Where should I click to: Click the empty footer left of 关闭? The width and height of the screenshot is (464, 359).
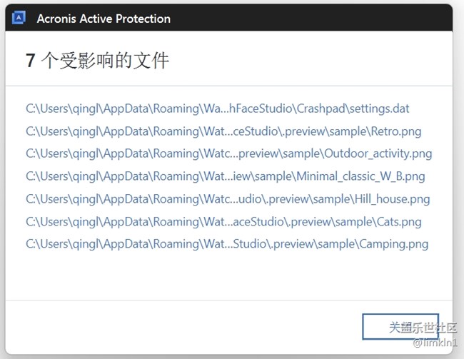point(178,327)
